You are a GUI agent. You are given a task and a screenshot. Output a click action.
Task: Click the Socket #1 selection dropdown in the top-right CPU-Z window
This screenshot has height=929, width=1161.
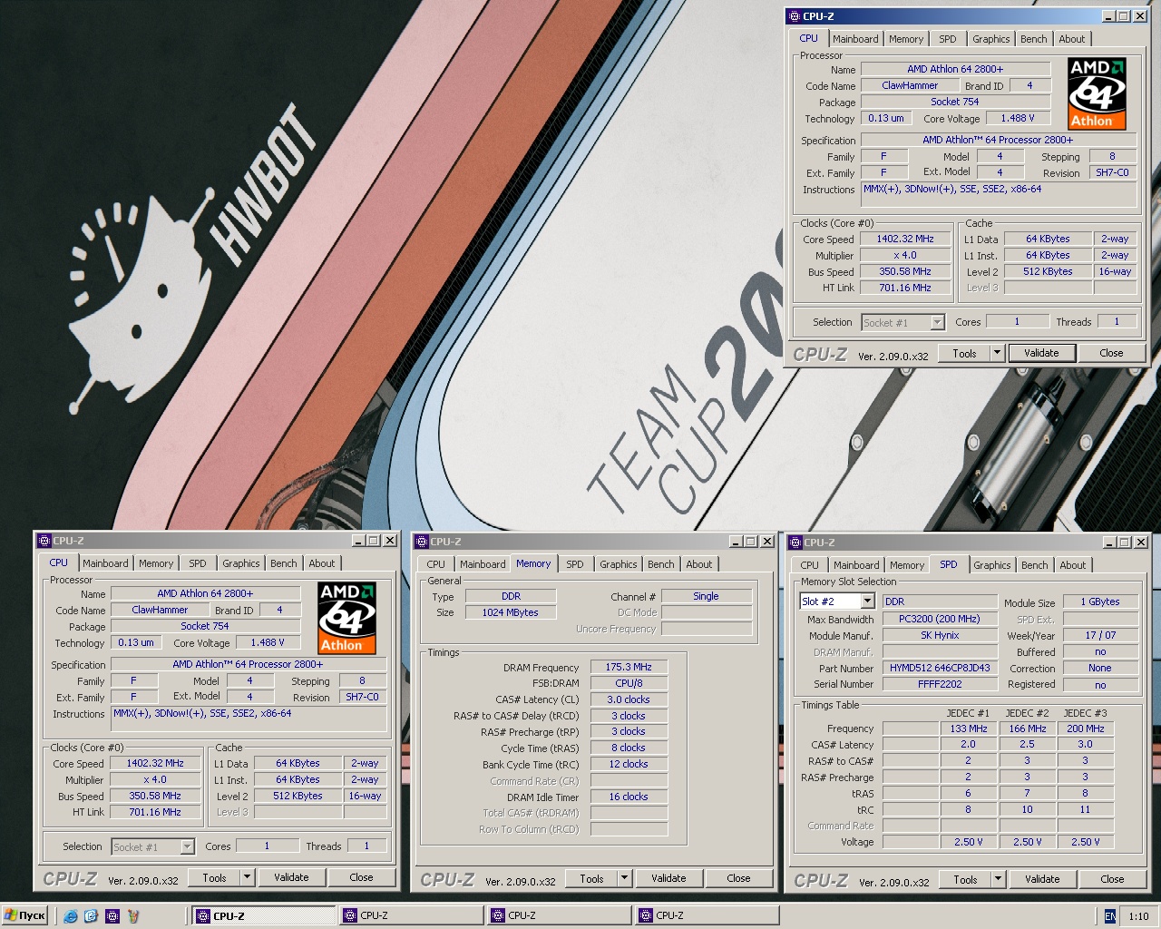pyautogui.click(x=903, y=322)
